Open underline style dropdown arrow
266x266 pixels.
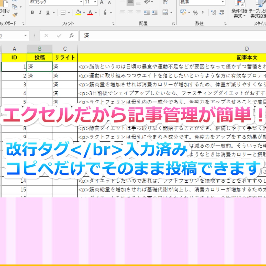click(x=54, y=12)
